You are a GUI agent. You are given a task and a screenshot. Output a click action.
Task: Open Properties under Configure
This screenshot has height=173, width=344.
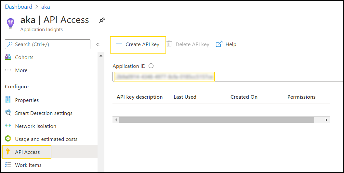(27, 100)
